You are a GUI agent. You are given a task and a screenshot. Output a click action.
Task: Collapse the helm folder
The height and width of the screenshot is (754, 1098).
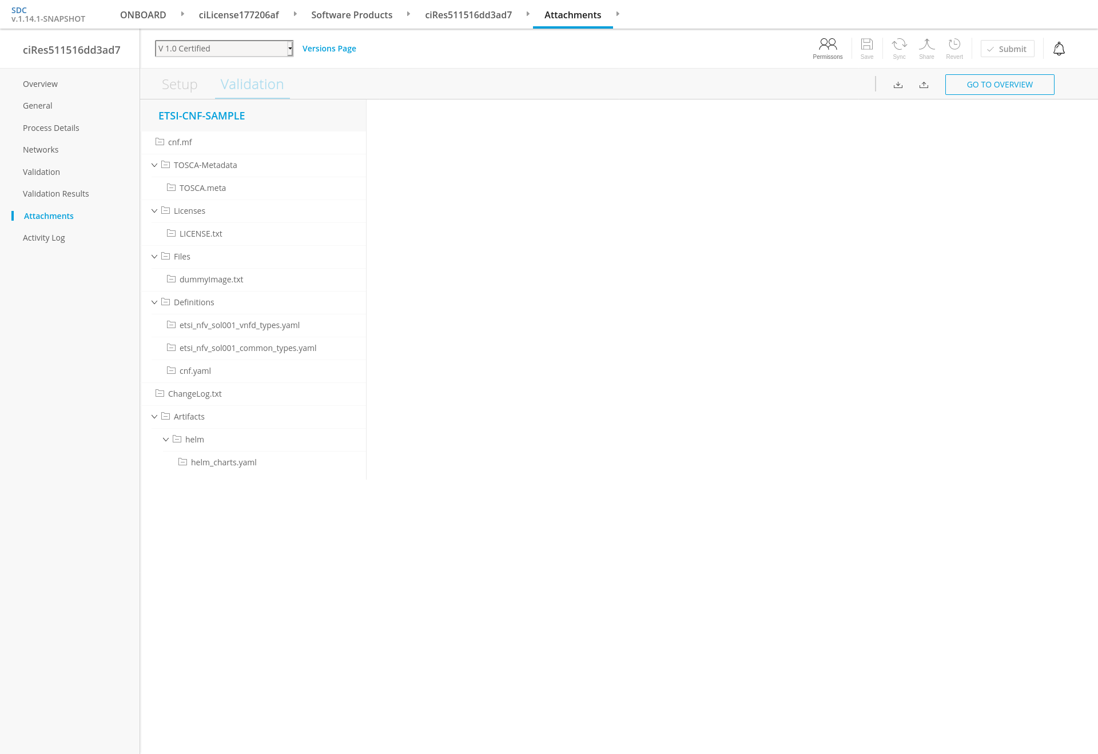point(166,440)
